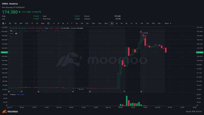Image resolution: width=204 pixels, height=115 pixels.
Task: Click the +176.97% change value
Action: click(x=36, y=12)
